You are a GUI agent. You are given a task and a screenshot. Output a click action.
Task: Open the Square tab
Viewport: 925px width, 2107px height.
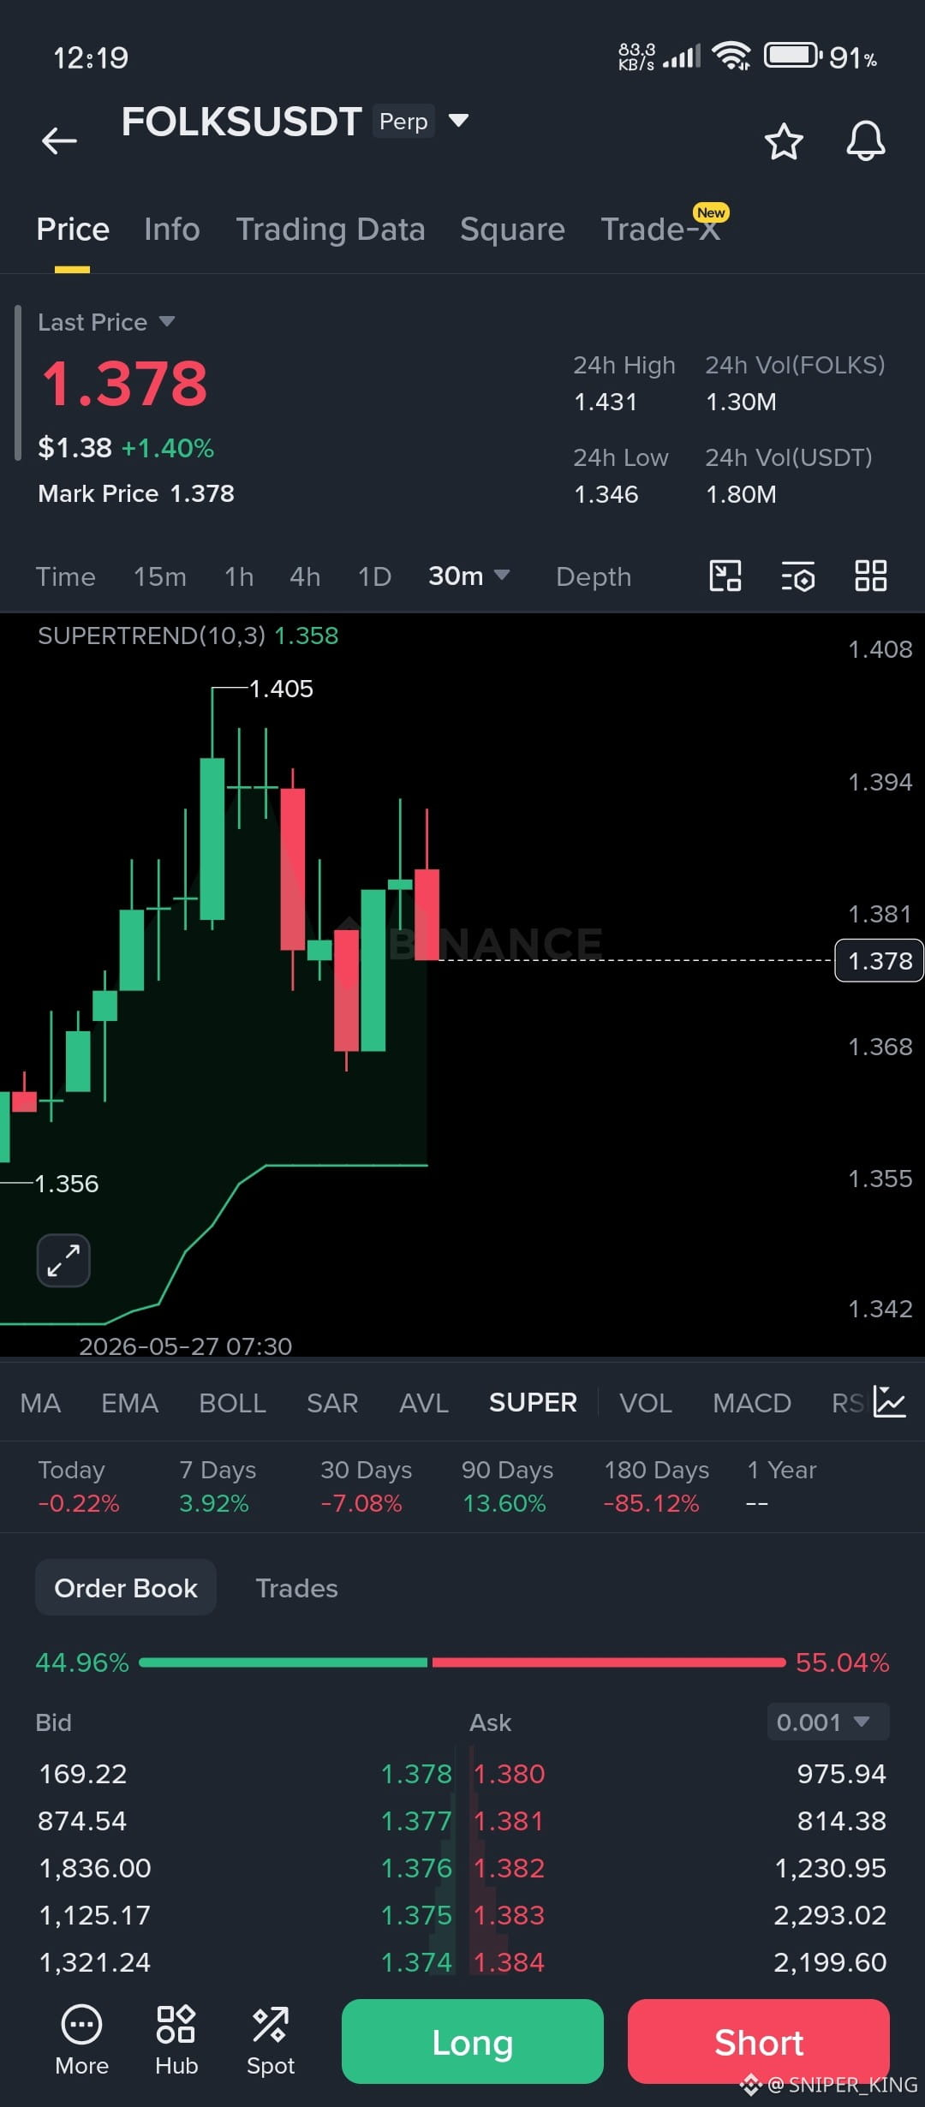point(512,230)
